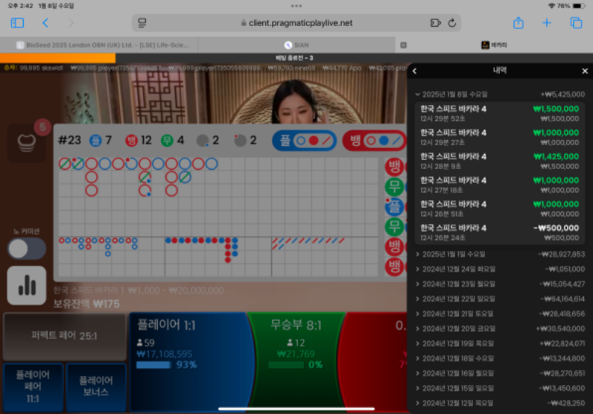Open the 12:26:24 round with -₩500,000
The height and width of the screenshot is (414, 593).
coord(500,233)
